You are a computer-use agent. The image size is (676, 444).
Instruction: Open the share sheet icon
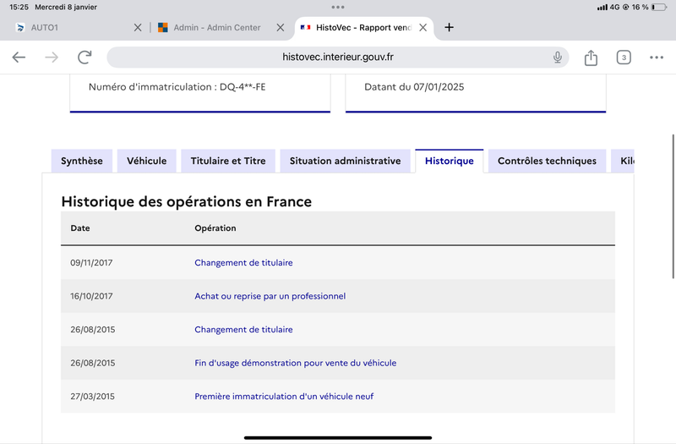click(x=591, y=58)
